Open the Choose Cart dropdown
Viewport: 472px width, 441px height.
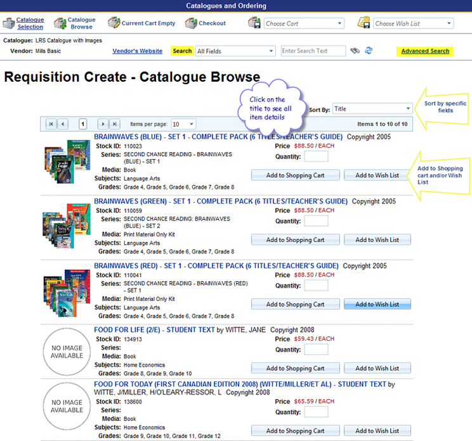pyautogui.click(x=304, y=23)
